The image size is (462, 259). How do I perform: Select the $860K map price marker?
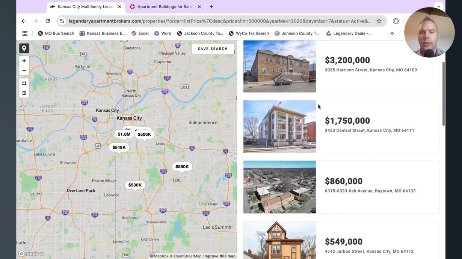tap(182, 167)
